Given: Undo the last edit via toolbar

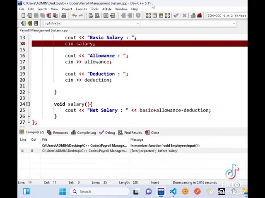Looking at the screenshot, I should click(x=75, y=16).
